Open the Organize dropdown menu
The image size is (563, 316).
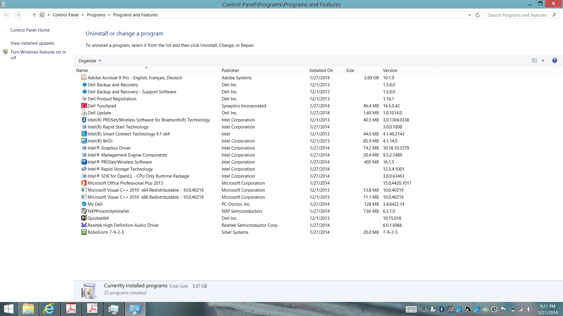point(90,61)
